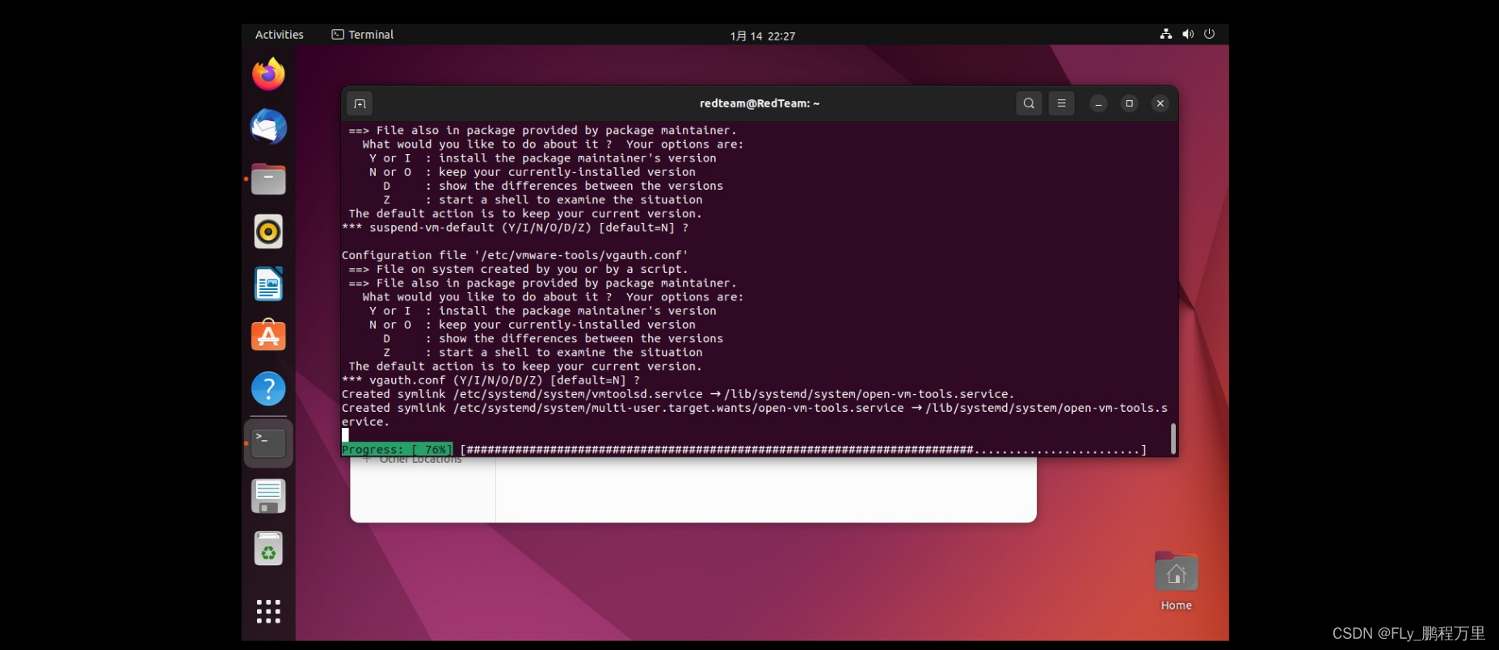This screenshot has height=650, width=1499.
Task: Open the Terminal search button
Action: [x=1029, y=103]
